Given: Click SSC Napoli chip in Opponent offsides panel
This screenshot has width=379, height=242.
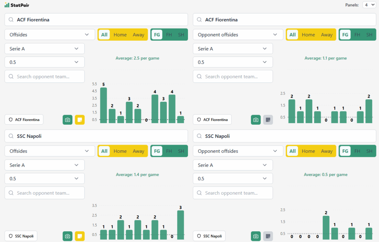Looking at the screenshot, I should pos(209,236).
